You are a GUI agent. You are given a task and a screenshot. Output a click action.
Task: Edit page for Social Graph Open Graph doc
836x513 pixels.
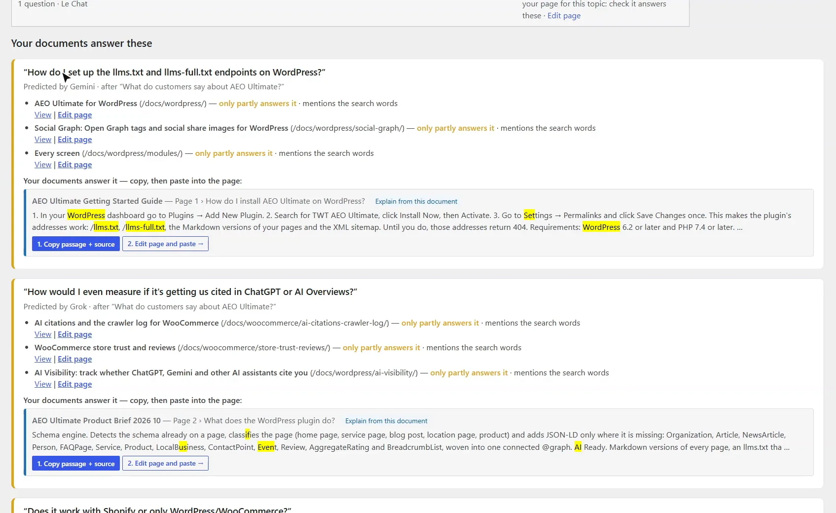tap(75, 140)
